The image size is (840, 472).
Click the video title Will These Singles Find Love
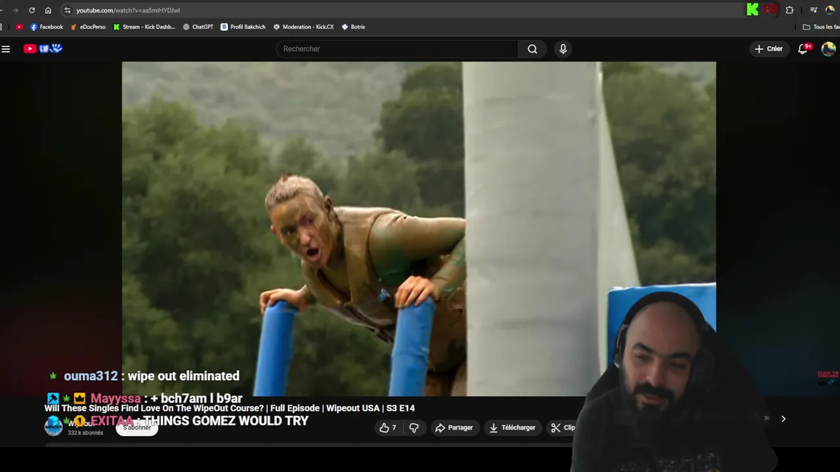(x=230, y=408)
